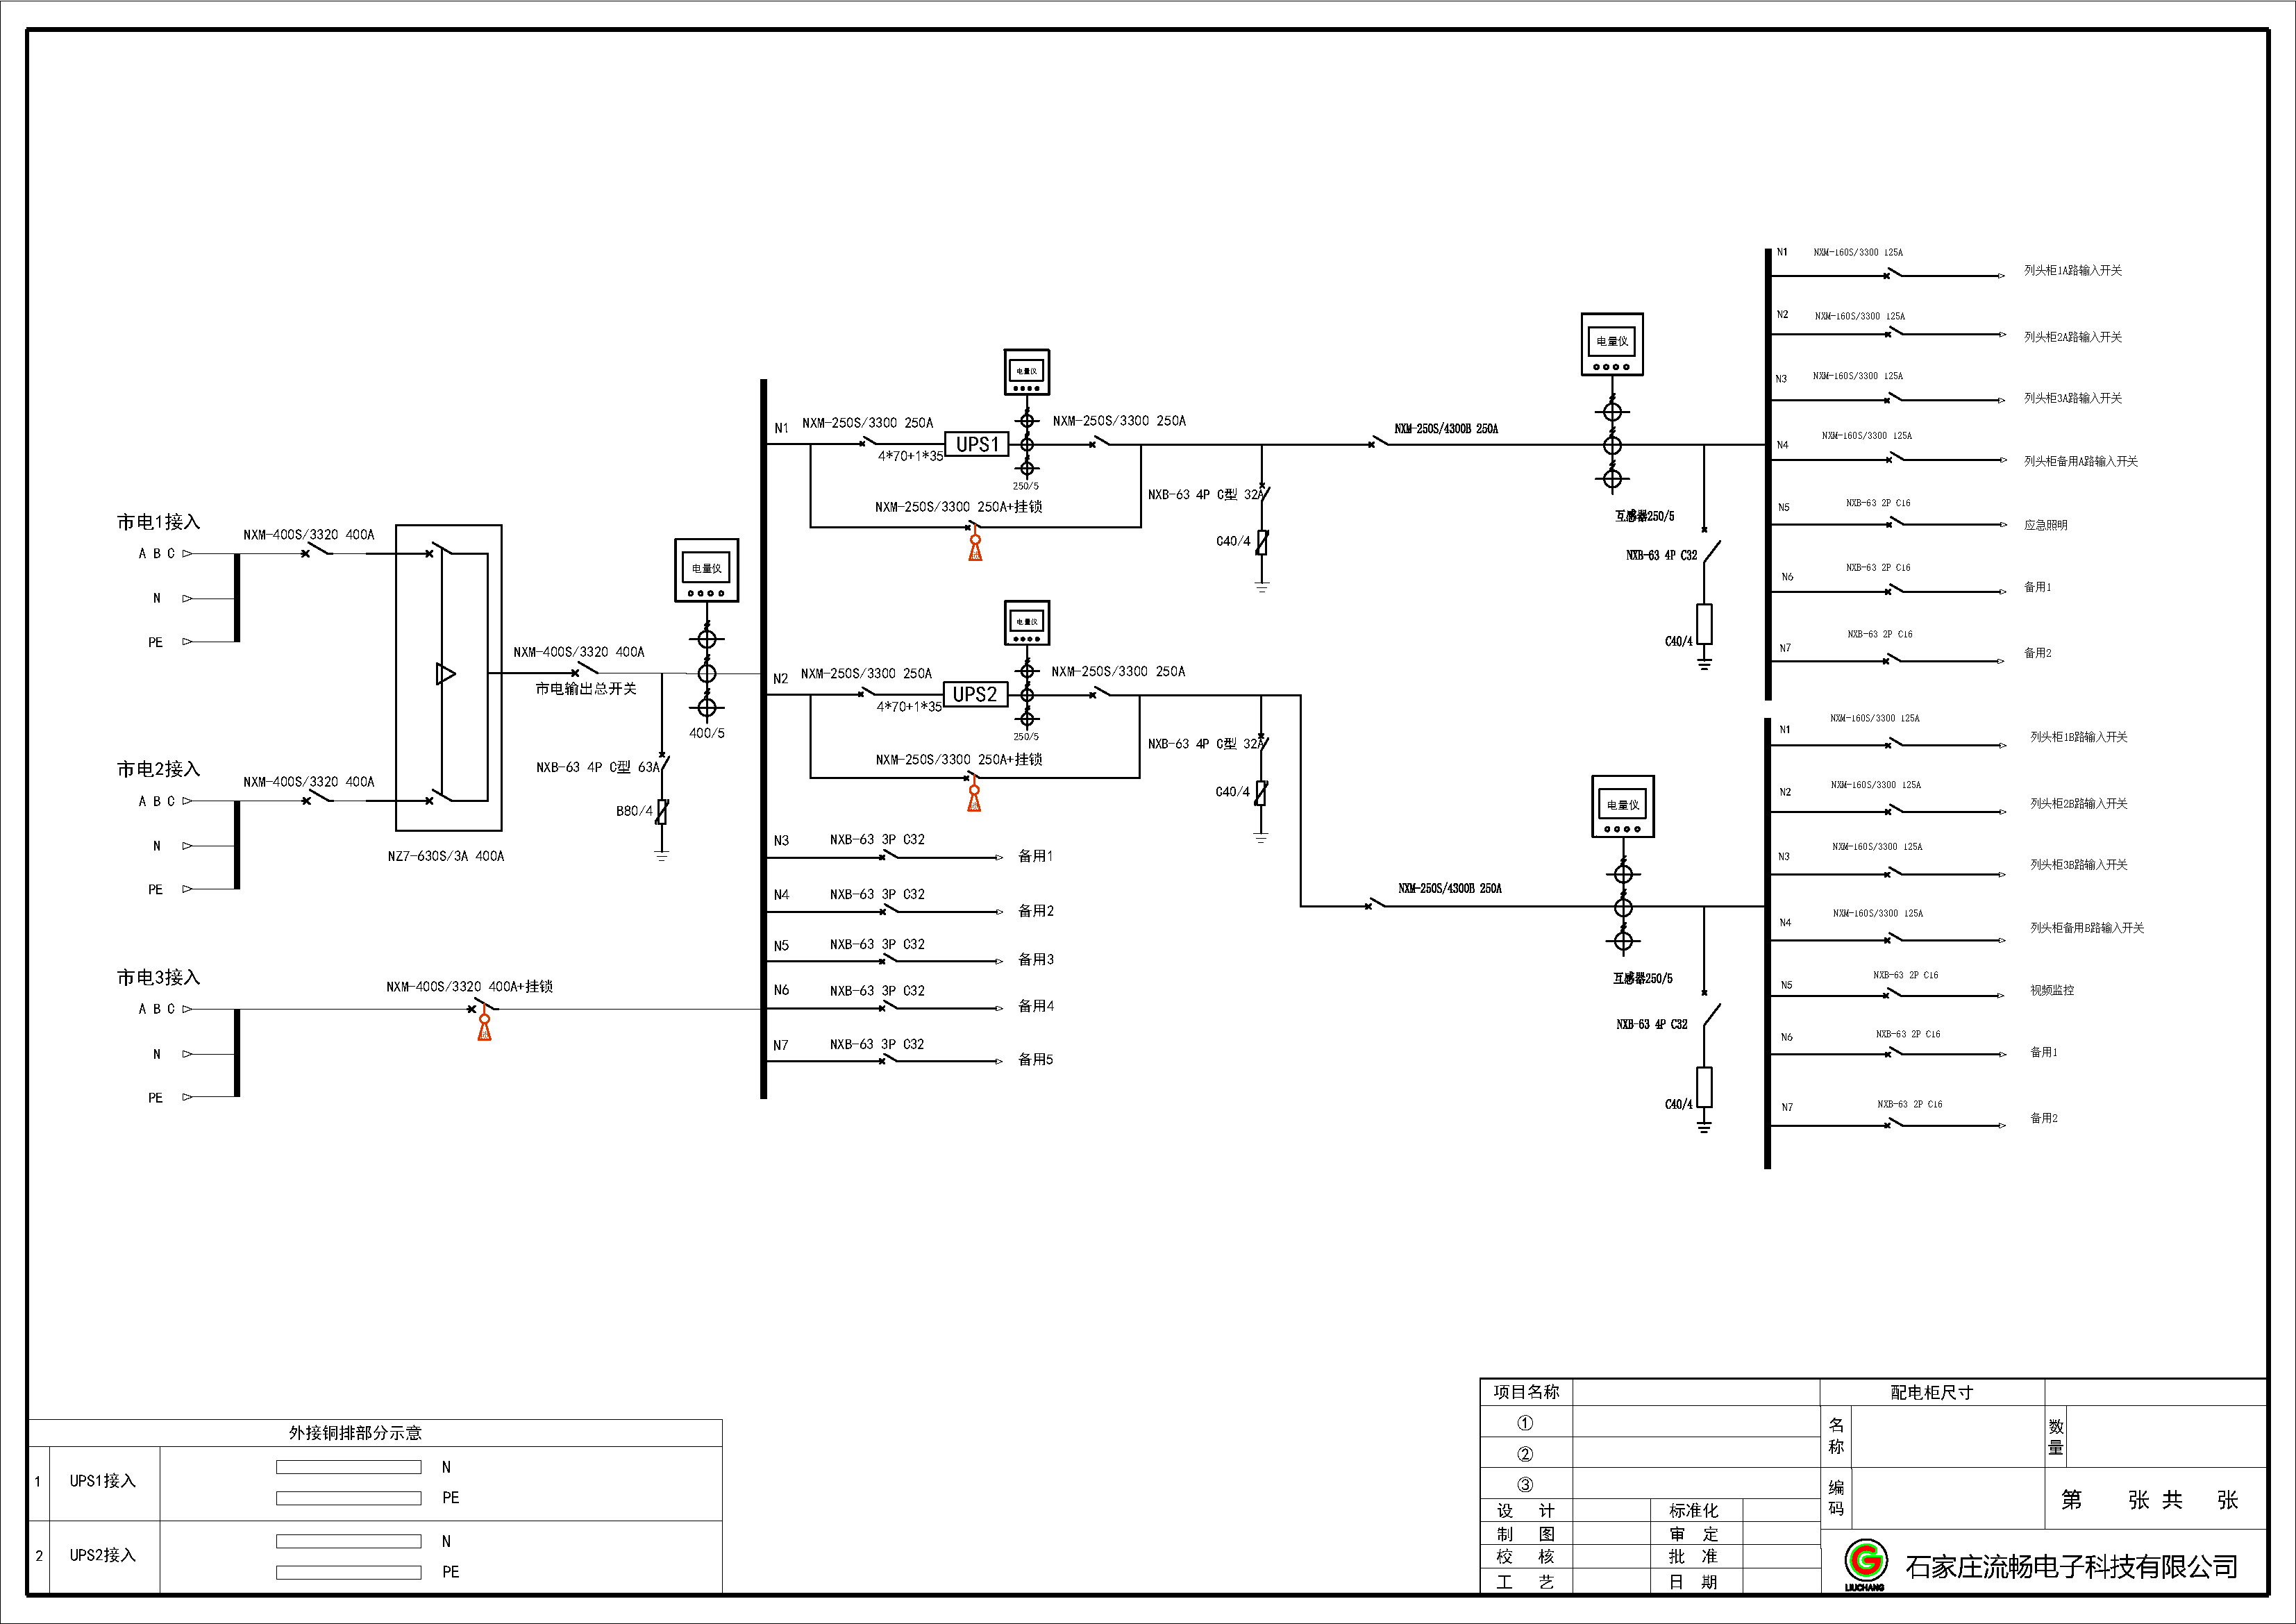Click the UPS1 block symbol
This screenshot has height=1624, width=2296.
point(977,444)
